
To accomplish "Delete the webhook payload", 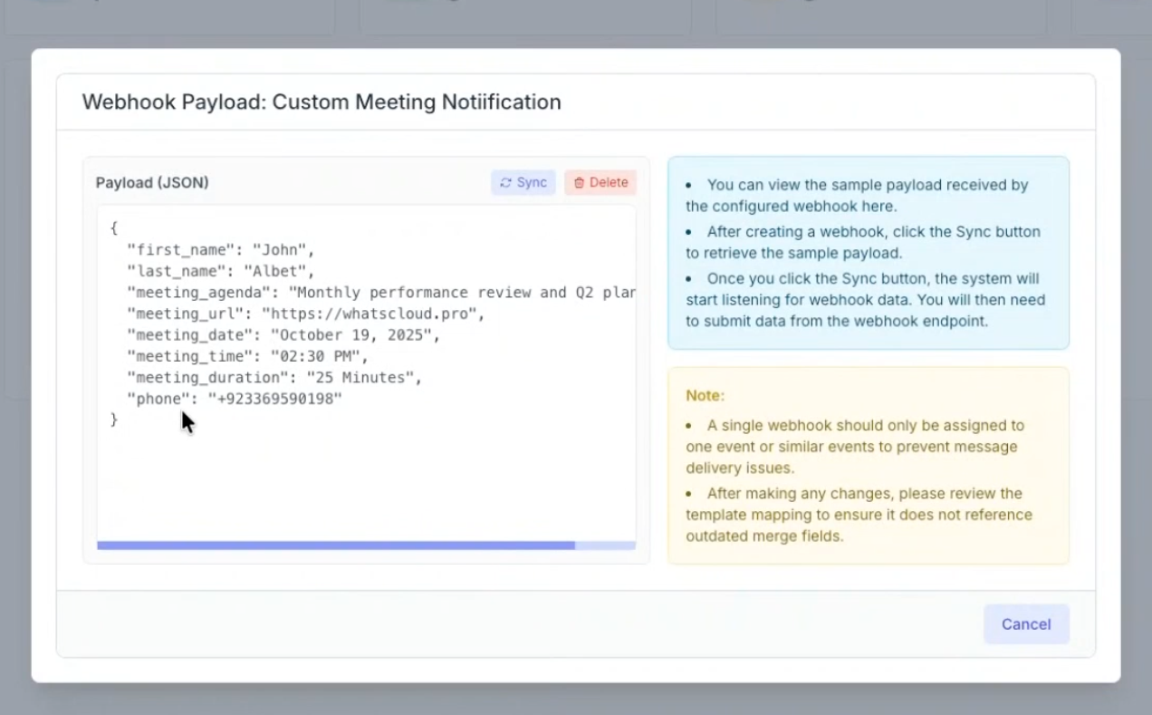I will point(600,182).
